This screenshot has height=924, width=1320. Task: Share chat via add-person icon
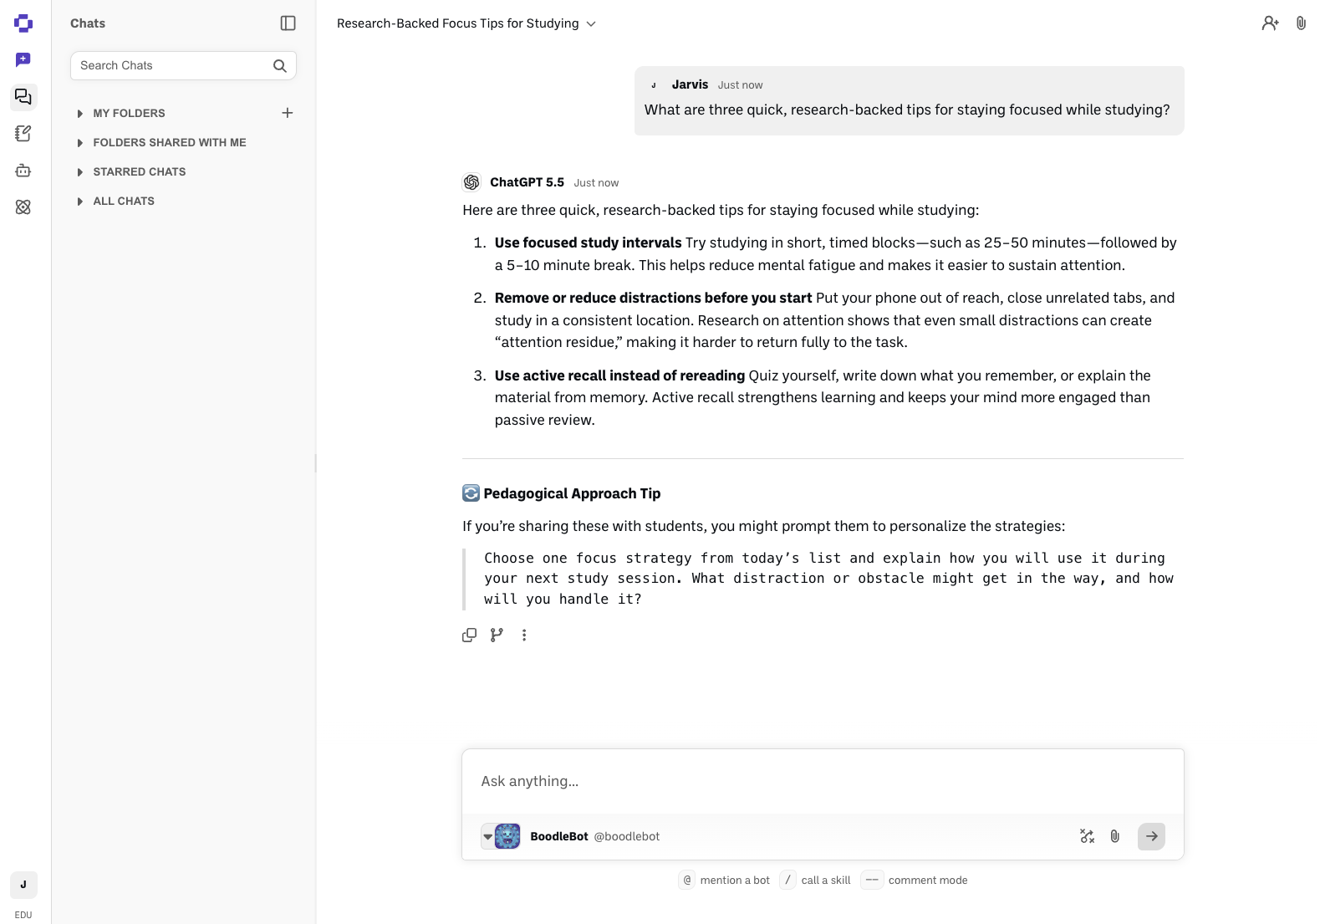tap(1270, 23)
